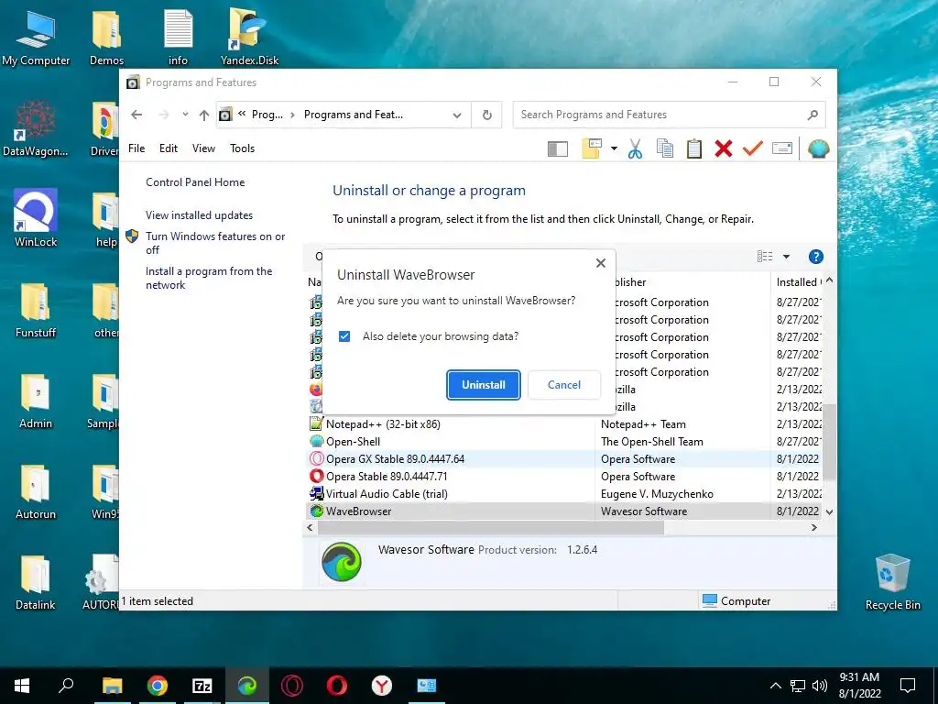The height and width of the screenshot is (704, 938).
Task: Open Turn Windows features on or off
Action: pyautogui.click(x=215, y=242)
